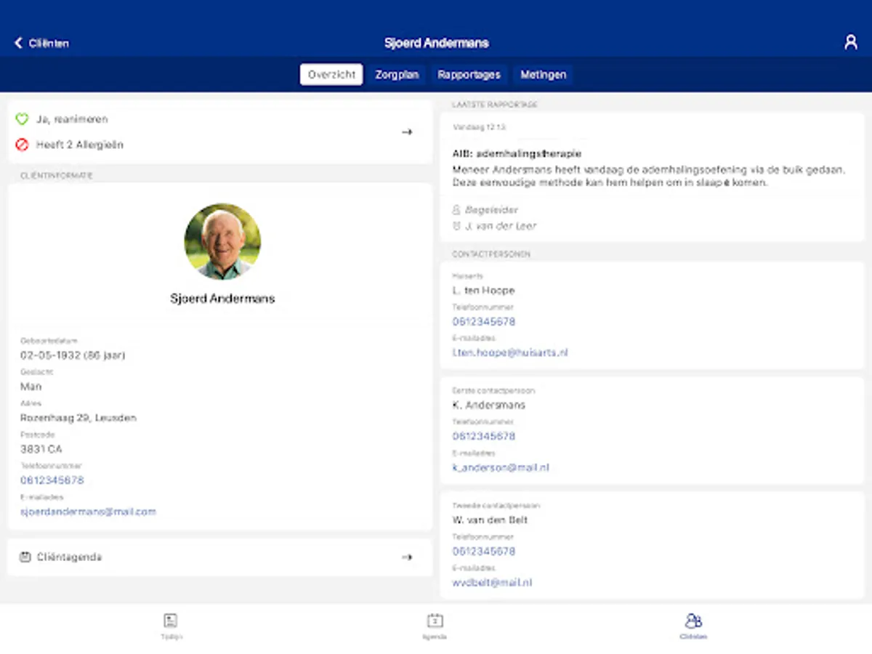This screenshot has height=654, width=872.
Task: Select the Overzicht tab
Action: (331, 75)
